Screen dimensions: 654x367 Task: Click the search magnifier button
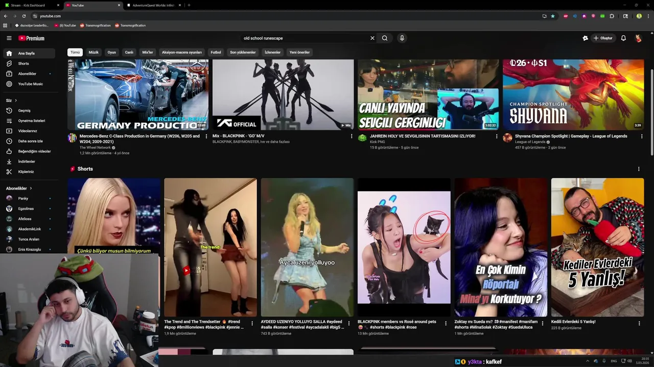(x=385, y=38)
